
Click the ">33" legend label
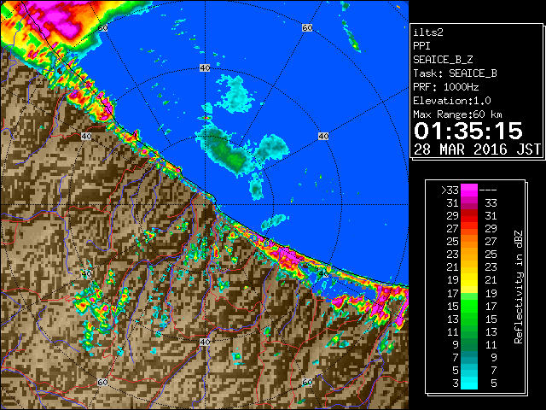pyautogui.click(x=450, y=190)
